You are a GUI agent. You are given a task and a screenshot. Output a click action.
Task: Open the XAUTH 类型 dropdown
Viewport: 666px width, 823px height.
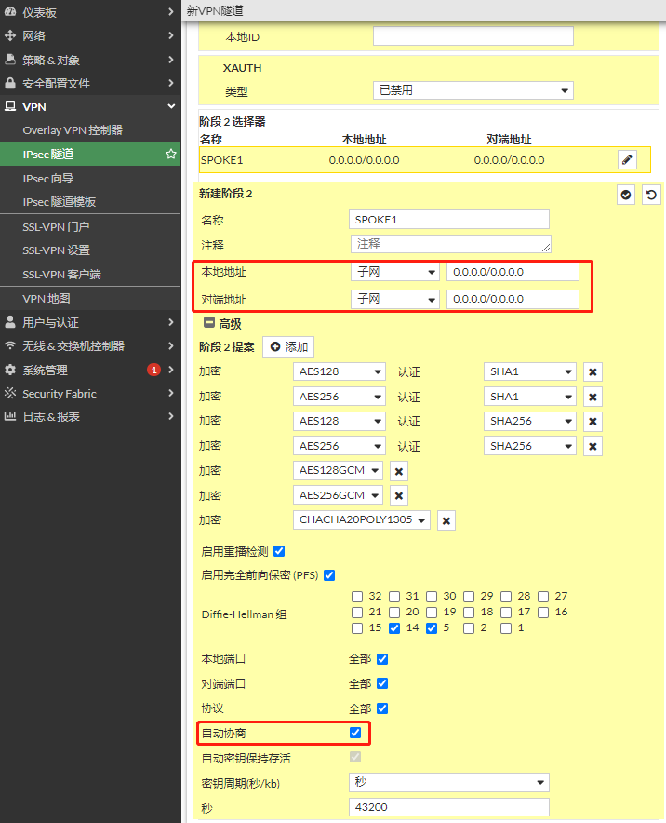tap(473, 90)
